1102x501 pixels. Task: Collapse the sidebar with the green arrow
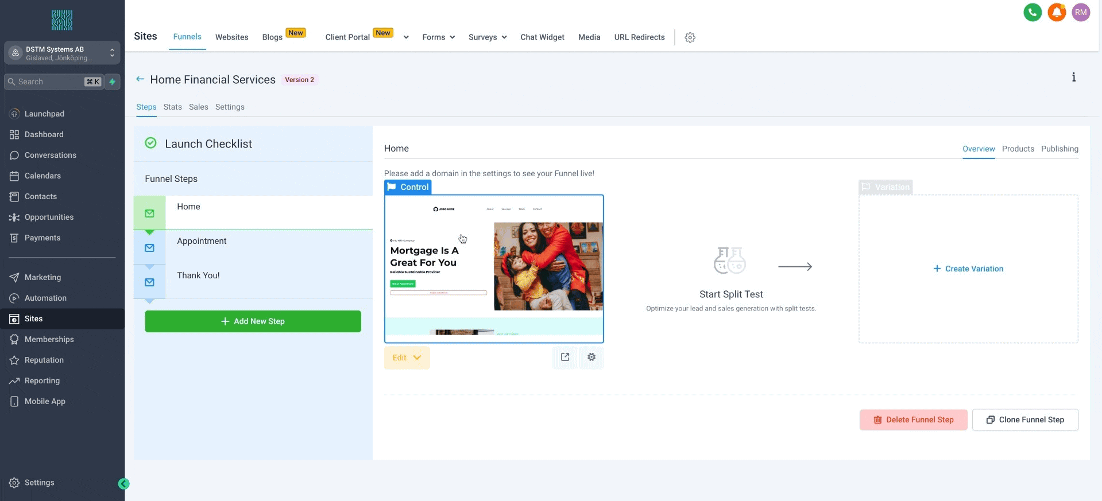pos(123,484)
